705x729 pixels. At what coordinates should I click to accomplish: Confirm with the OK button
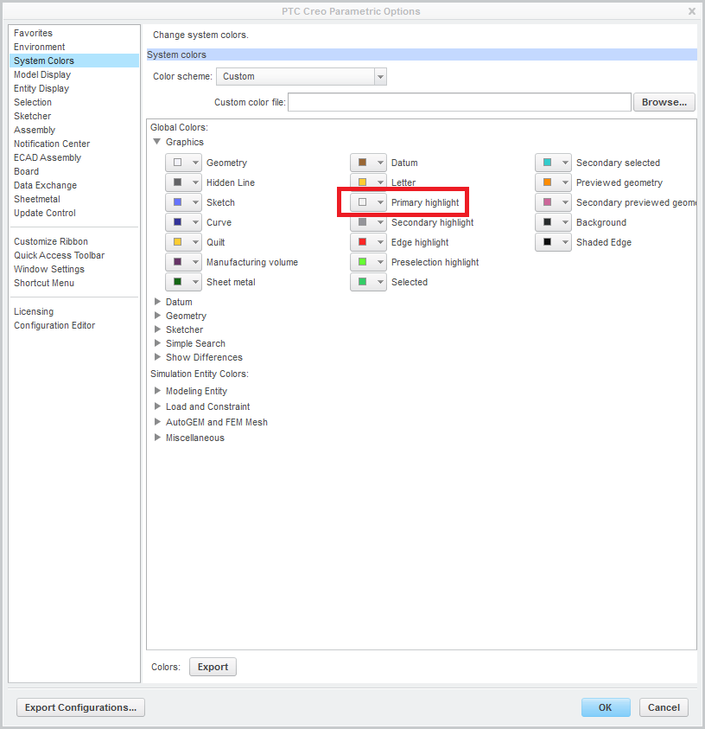606,707
